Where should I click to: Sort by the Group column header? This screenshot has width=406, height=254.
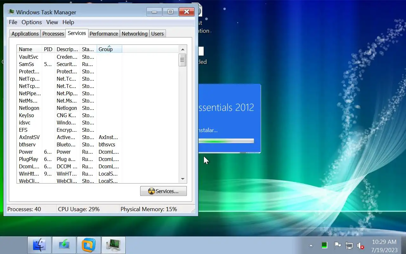pos(109,49)
